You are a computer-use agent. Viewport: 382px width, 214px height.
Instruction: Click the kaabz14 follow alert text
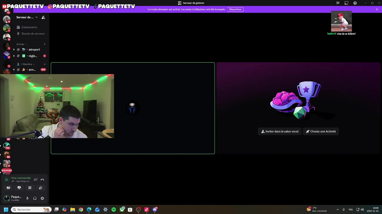point(341,34)
